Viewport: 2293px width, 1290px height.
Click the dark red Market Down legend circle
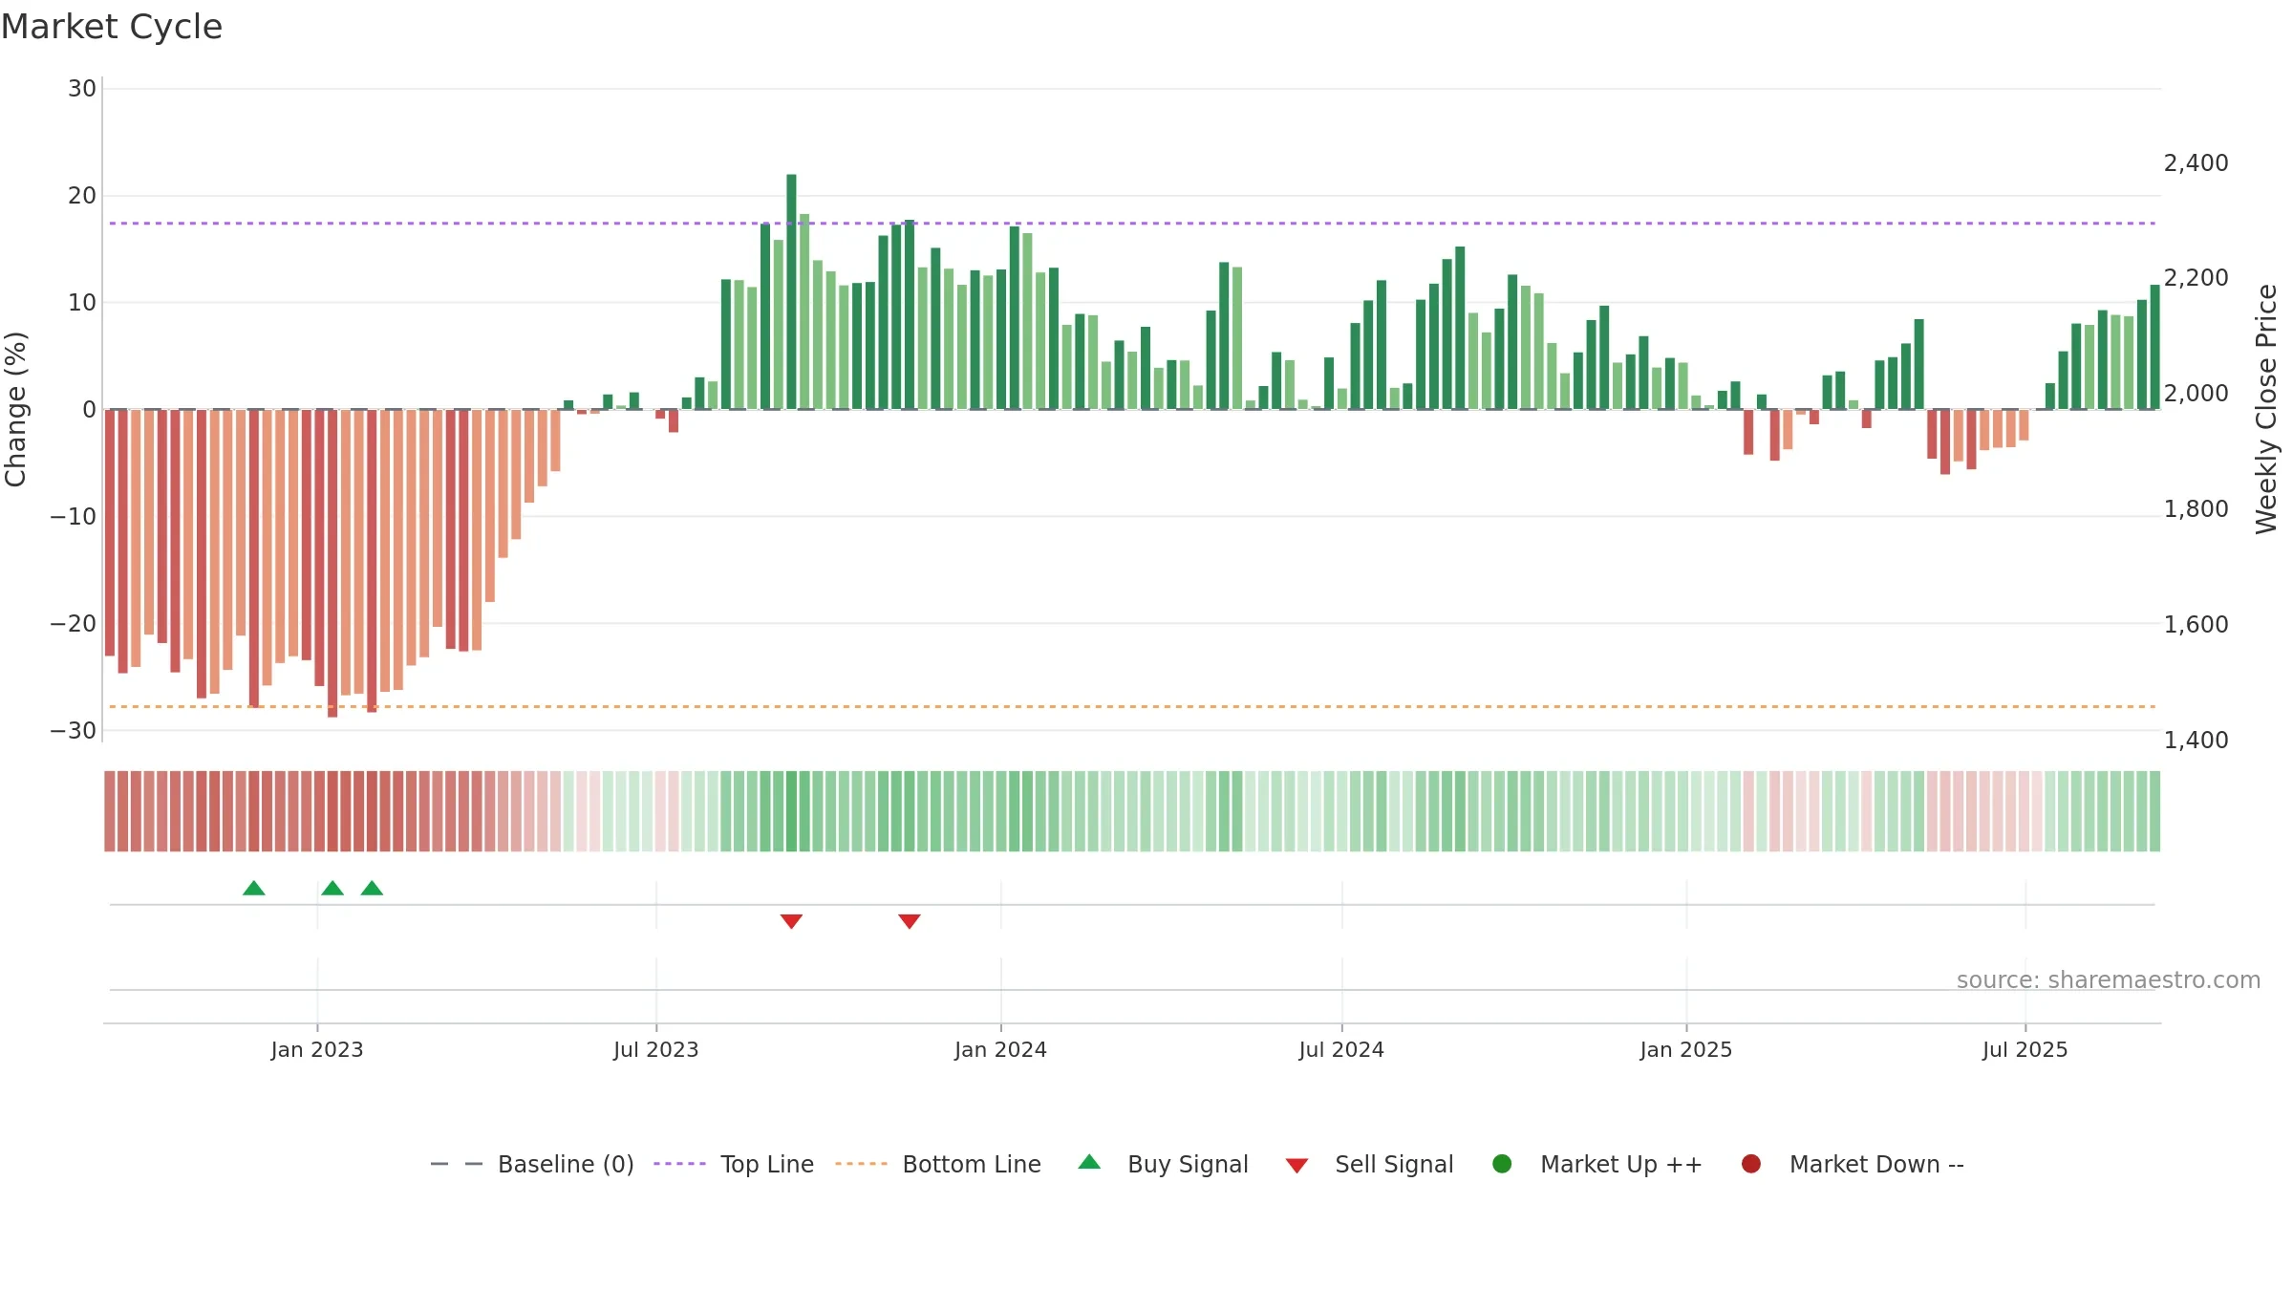pos(1751,1164)
